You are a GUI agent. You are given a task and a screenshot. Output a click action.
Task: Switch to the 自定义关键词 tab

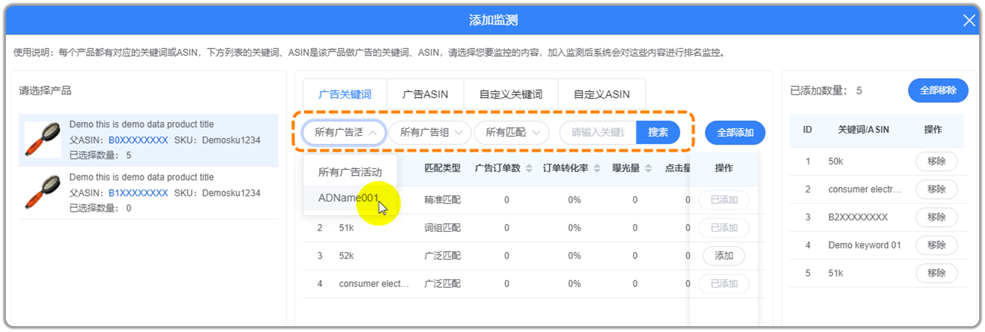click(511, 94)
